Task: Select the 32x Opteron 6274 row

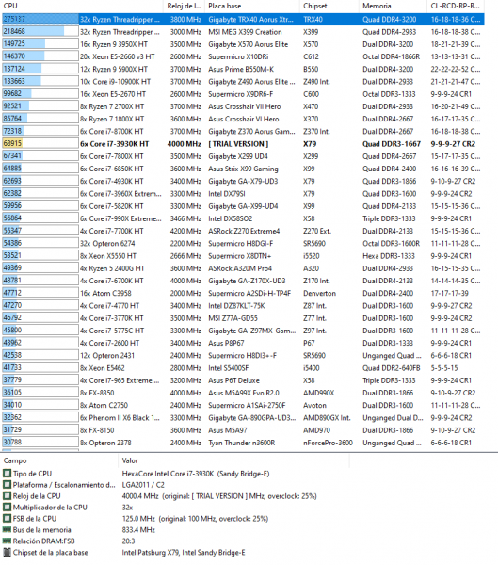Action: click(x=243, y=243)
